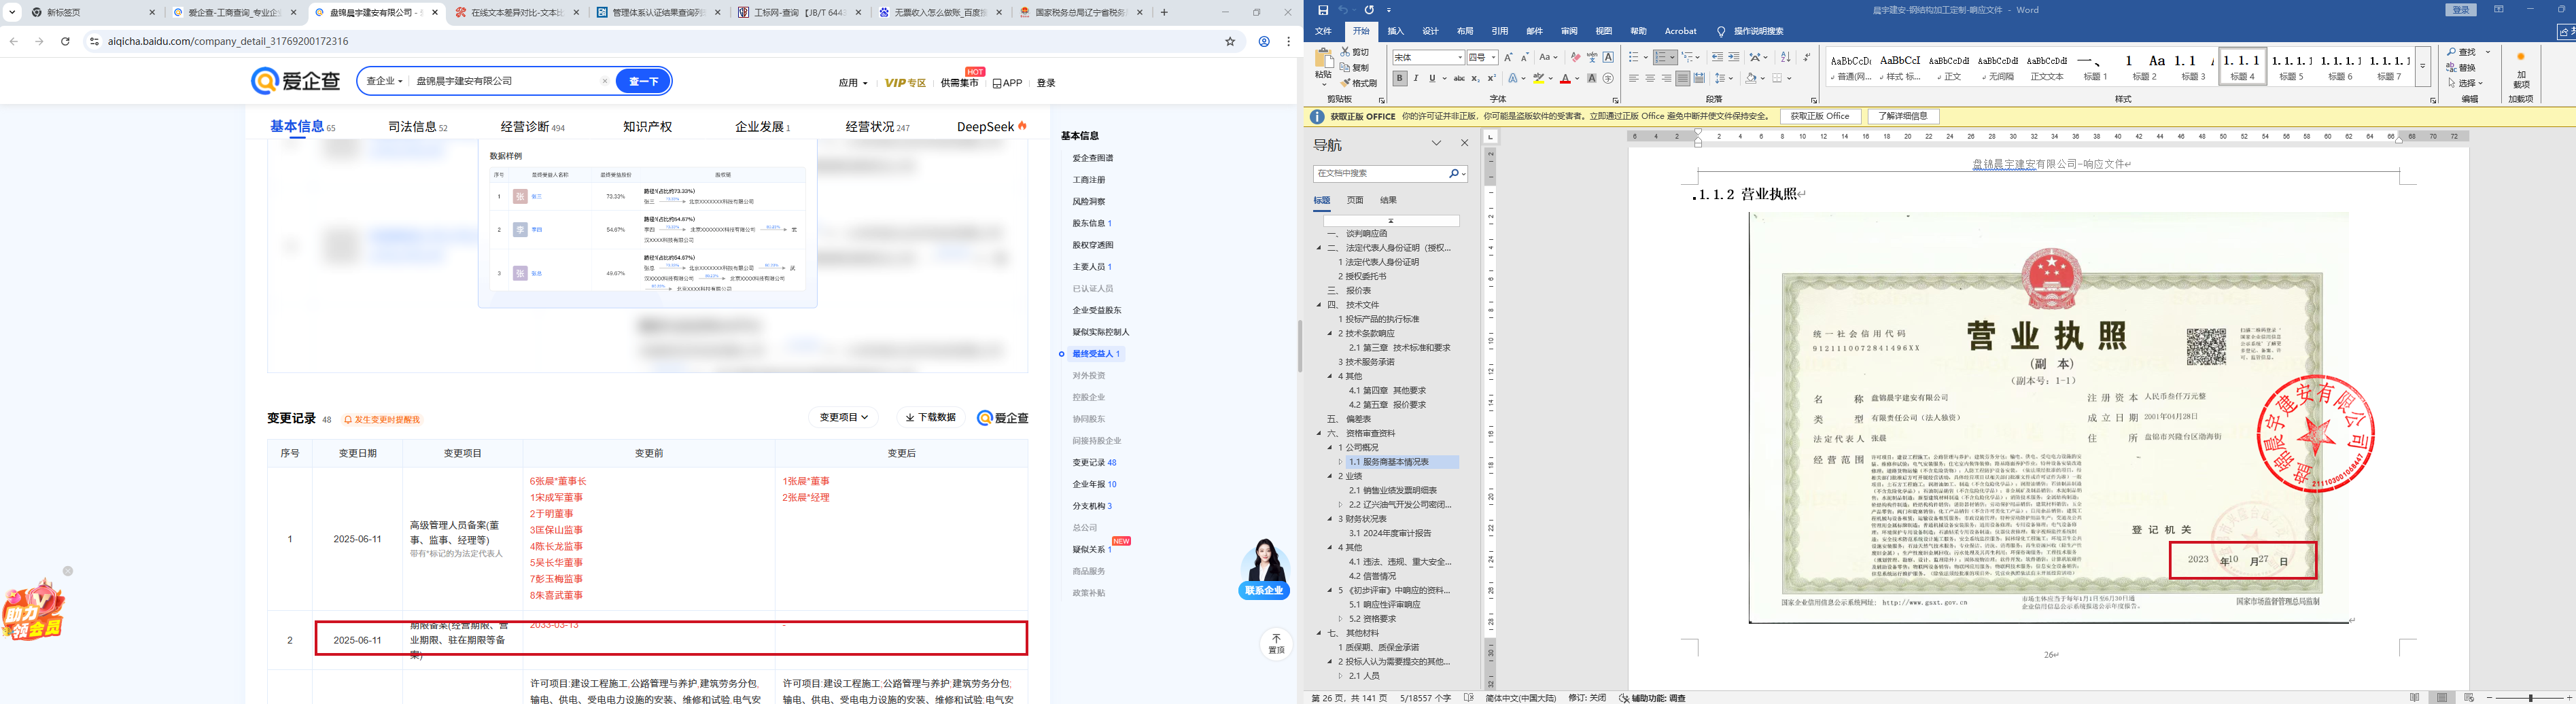
Task: Toggle show/hide paragraph marks in Word
Action: (x=1807, y=57)
